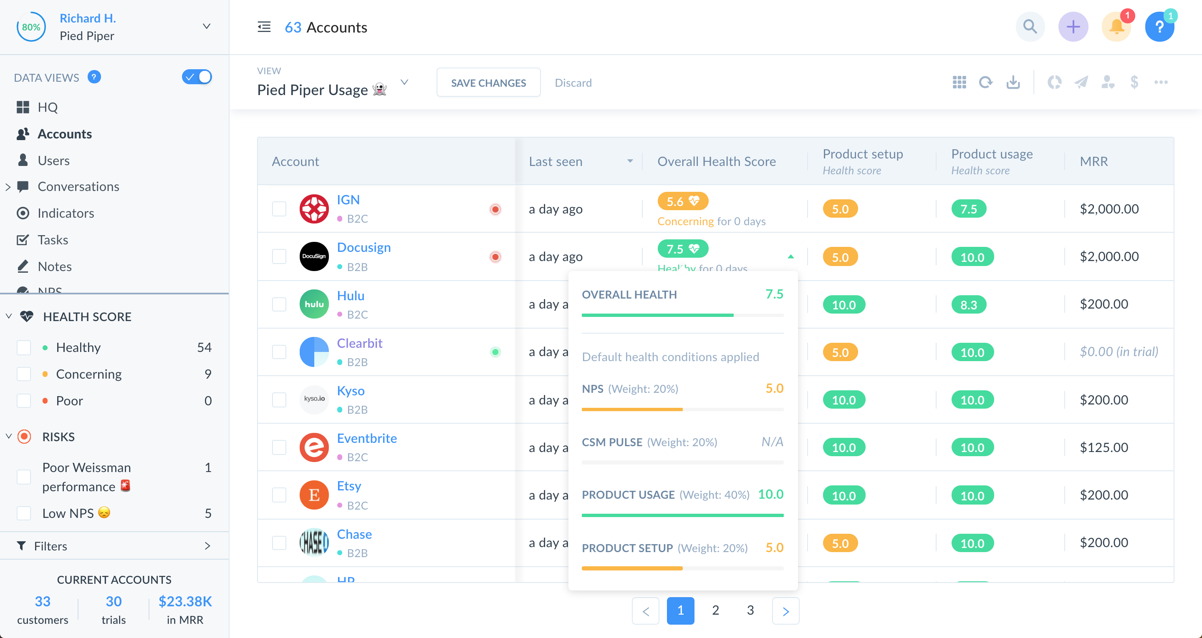Click the refresh table icon
The width and height of the screenshot is (1202, 638).
click(x=985, y=83)
